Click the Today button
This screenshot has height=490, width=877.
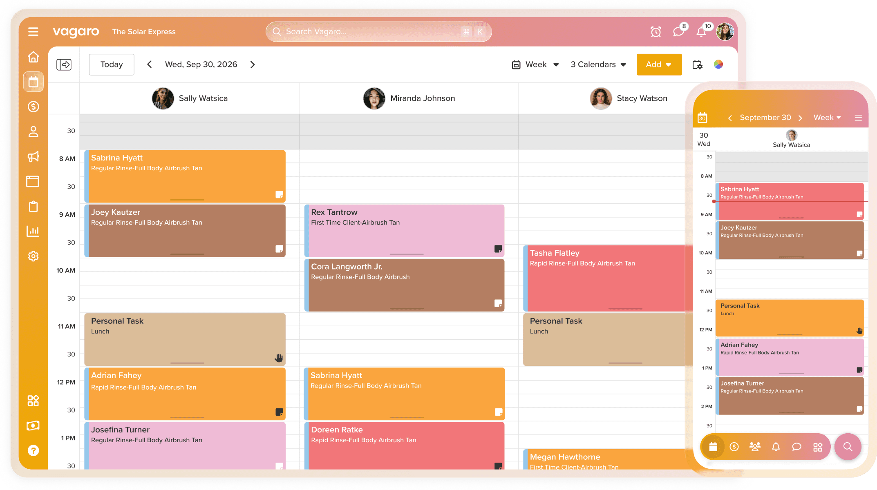click(x=112, y=65)
